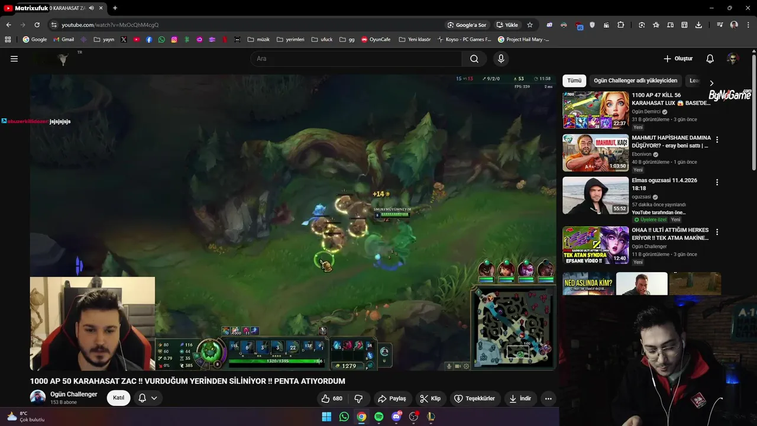Click the İndir download button
The width and height of the screenshot is (757, 426).
click(520, 398)
